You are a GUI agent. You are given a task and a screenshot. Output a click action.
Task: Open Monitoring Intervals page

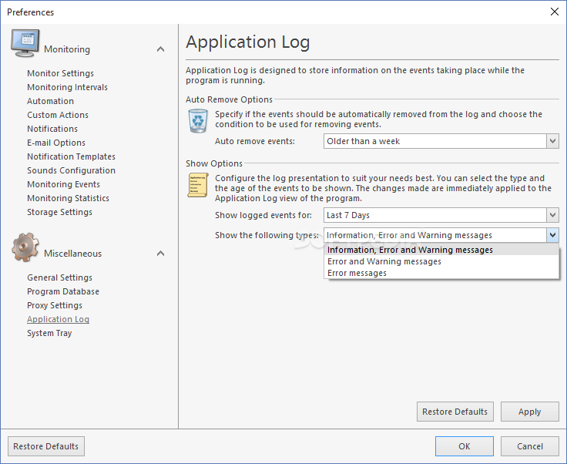click(x=67, y=87)
